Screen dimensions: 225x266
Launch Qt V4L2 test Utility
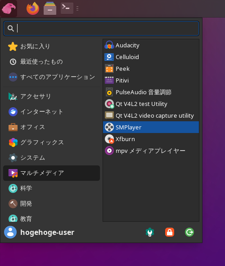coord(151,104)
